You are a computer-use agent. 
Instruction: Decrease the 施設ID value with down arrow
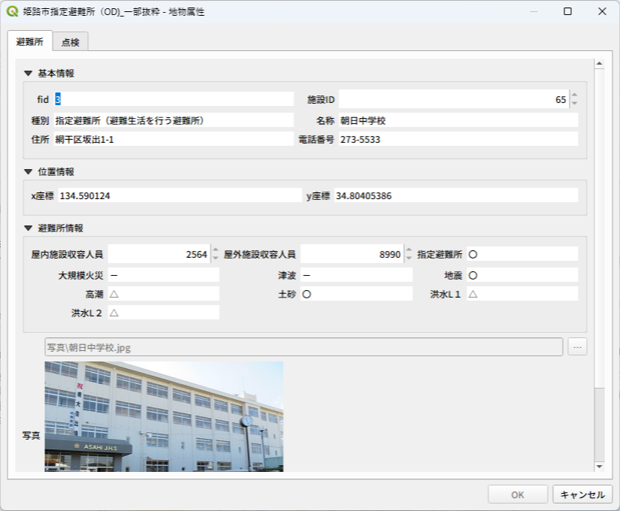click(574, 103)
